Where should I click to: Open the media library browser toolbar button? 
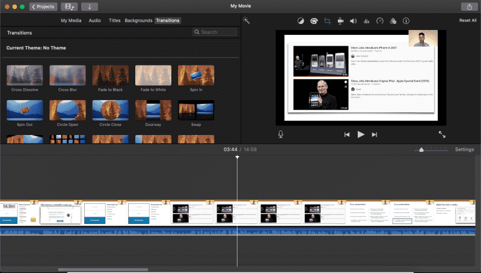click(x=69, y=7)
